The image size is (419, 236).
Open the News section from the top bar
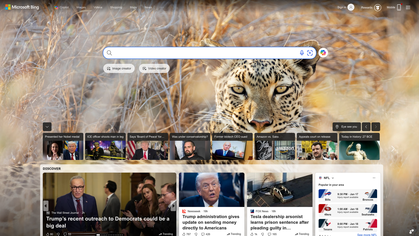tap(148, 7)
